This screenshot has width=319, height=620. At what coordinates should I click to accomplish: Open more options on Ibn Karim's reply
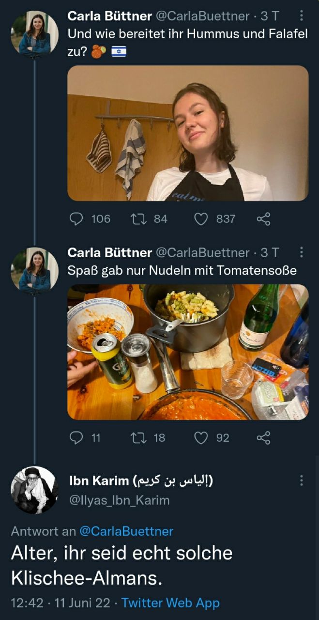pos(302,480)
